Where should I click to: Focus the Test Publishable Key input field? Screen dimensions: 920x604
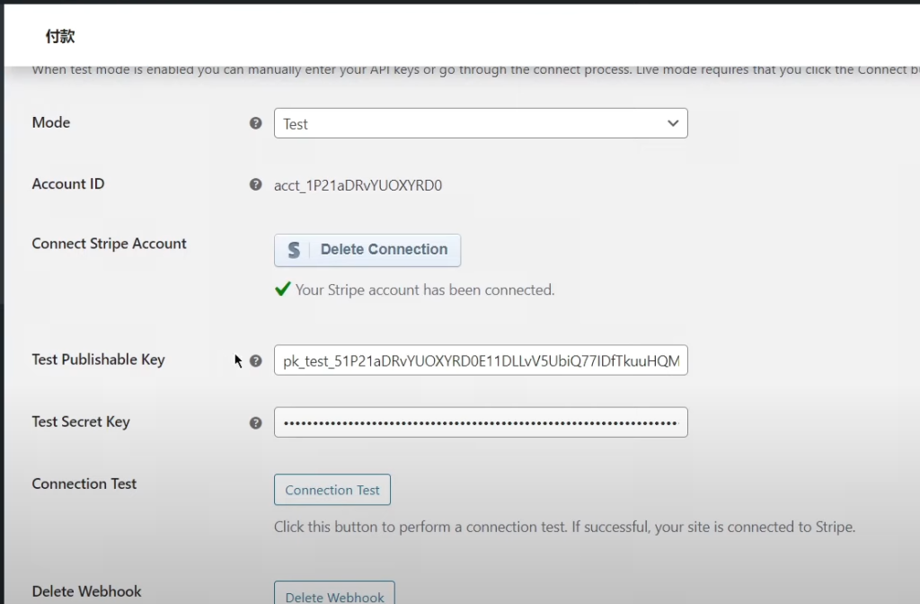(481, 360)
